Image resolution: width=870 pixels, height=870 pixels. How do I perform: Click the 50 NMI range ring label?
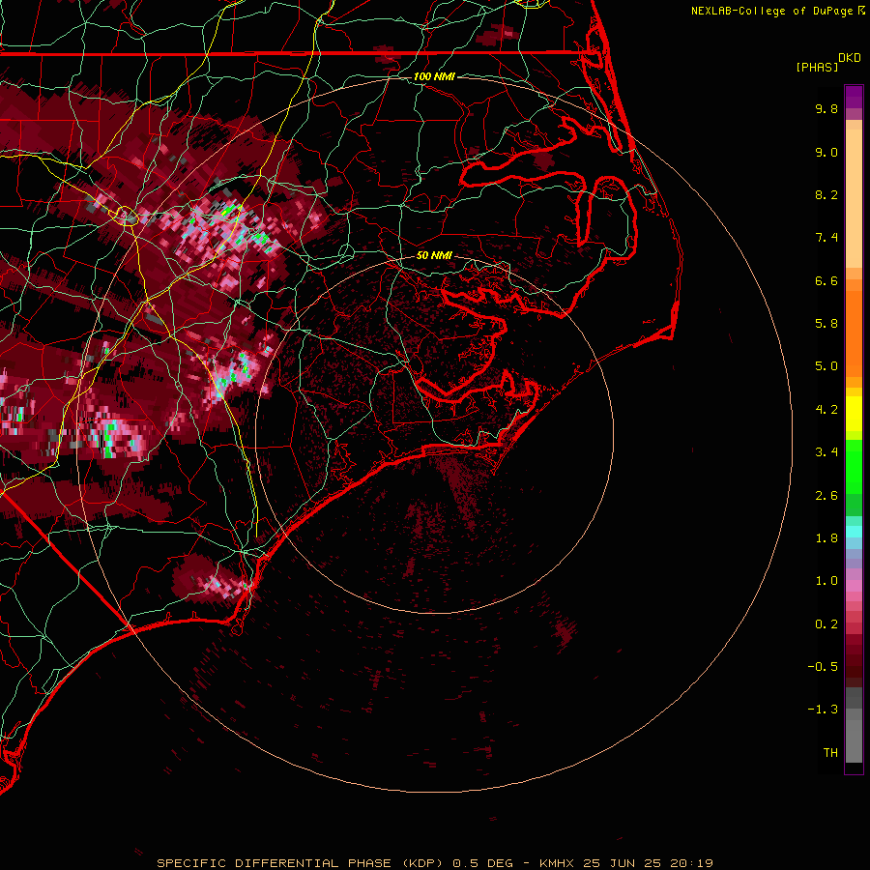434,256
